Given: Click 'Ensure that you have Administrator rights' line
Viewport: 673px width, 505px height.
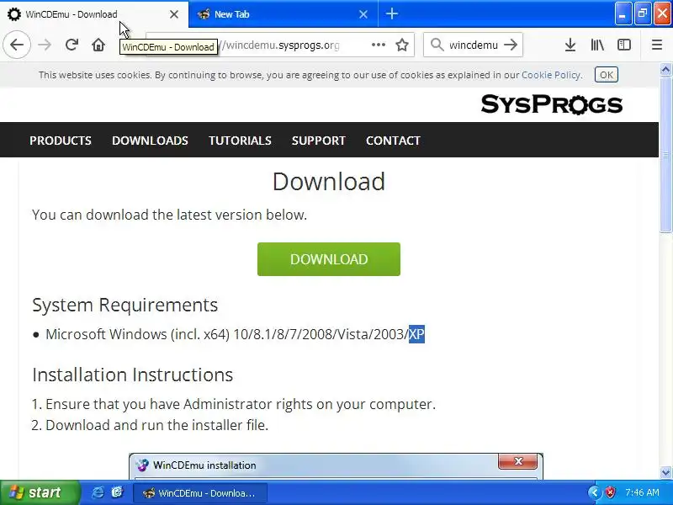Looking at the screenshot, I should (241, 404).
